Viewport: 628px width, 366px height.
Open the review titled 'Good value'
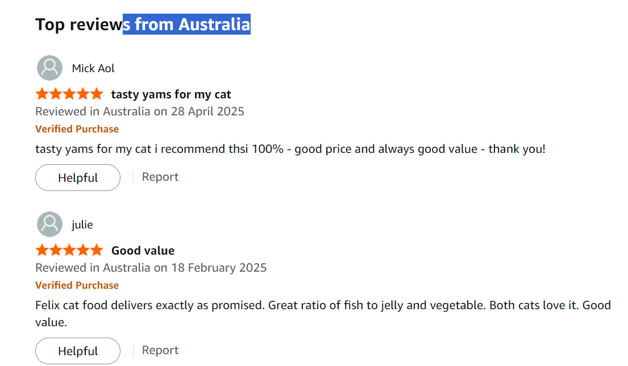[143, 251]
